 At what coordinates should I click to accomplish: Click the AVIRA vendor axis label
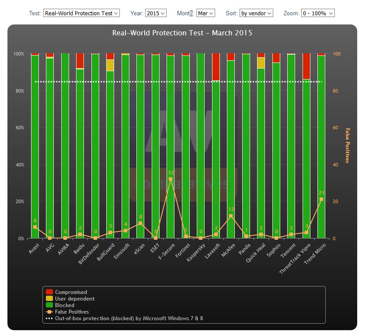tap(64, 249)
